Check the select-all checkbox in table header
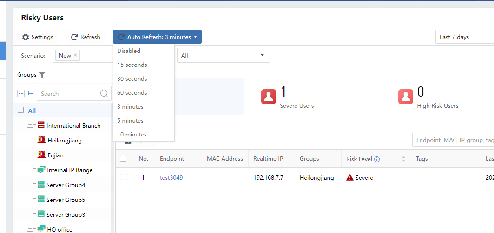The height and width of the screenshot is (233, 494). [124, 159]
